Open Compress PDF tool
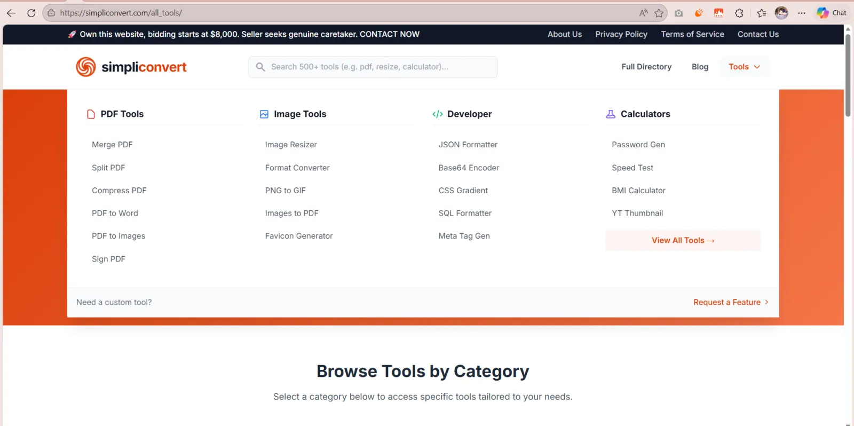854x426 pixels. tap(119, 191)
